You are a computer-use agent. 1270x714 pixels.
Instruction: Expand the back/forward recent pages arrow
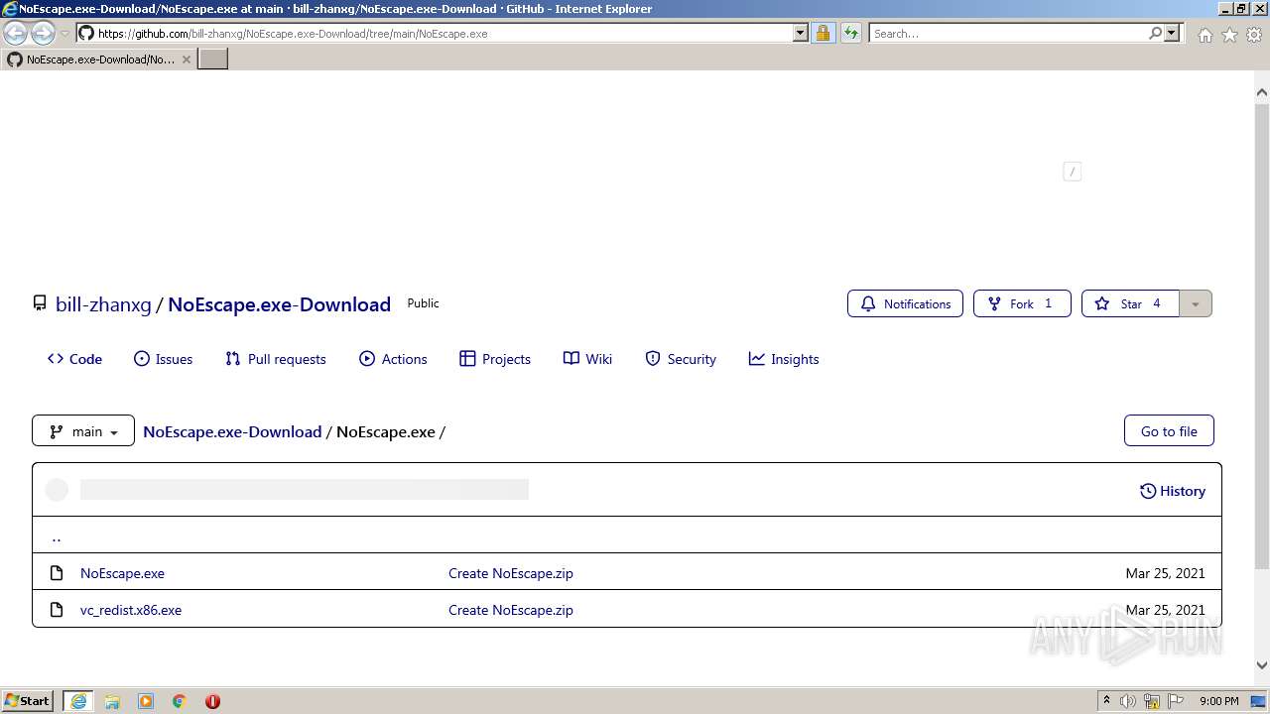pos(65,34)
